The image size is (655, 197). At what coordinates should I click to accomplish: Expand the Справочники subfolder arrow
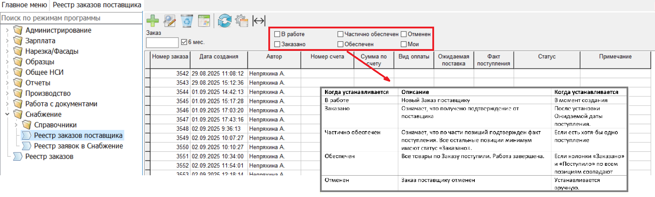(16, 125)
